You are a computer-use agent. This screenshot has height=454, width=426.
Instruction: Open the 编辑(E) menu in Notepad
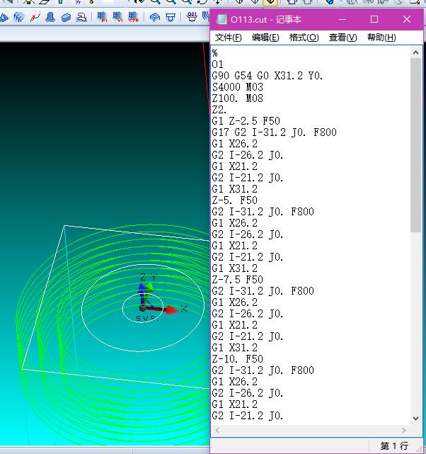pos(265,38)
